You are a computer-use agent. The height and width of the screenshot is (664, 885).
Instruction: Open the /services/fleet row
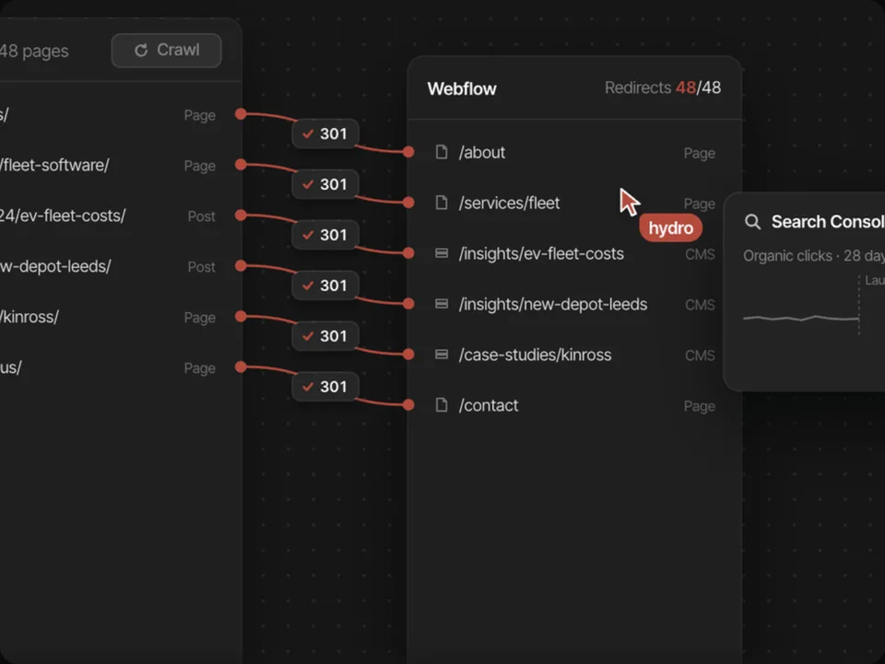click(x=574, y=203)
